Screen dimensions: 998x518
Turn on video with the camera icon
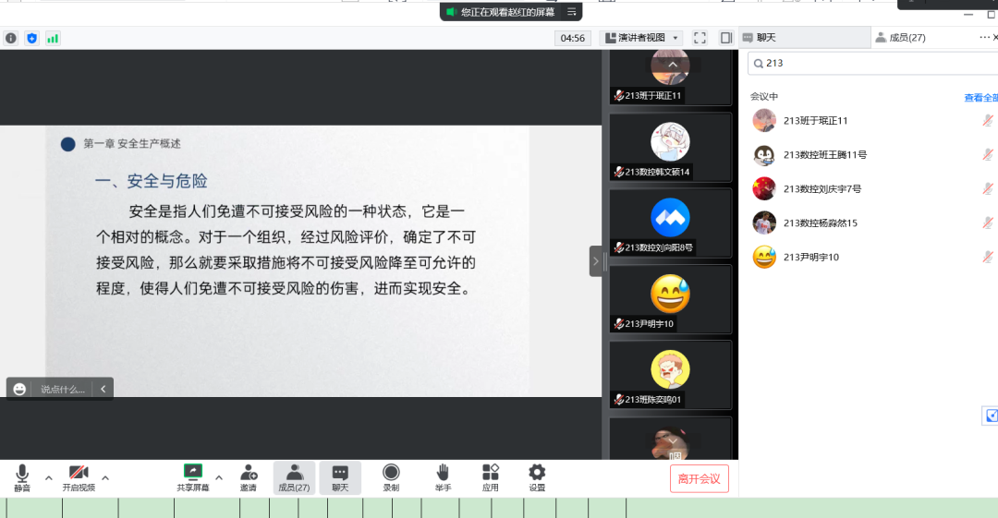[x=79, y=473]
